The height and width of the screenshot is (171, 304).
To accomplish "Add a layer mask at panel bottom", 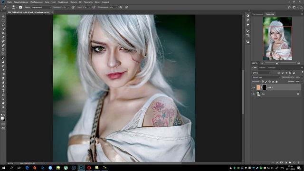I will (x=282, y=162).
